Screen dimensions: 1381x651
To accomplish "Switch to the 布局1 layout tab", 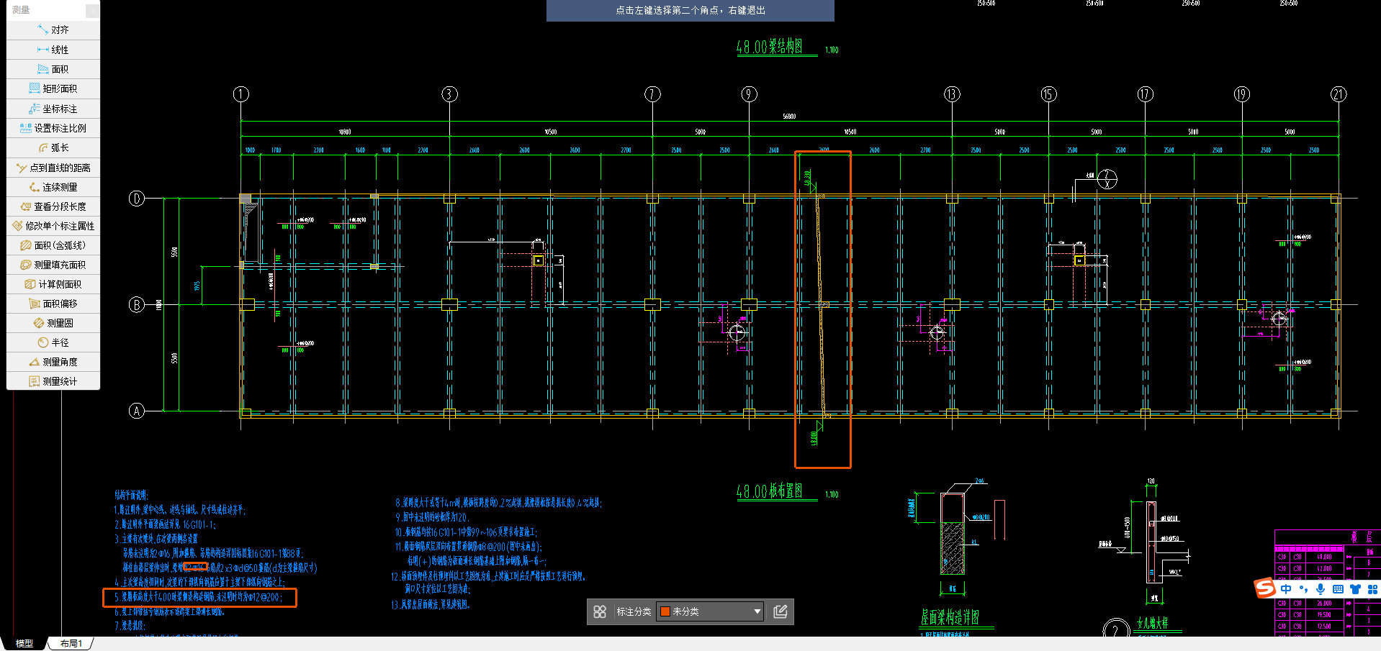I will tap(71, 643).
